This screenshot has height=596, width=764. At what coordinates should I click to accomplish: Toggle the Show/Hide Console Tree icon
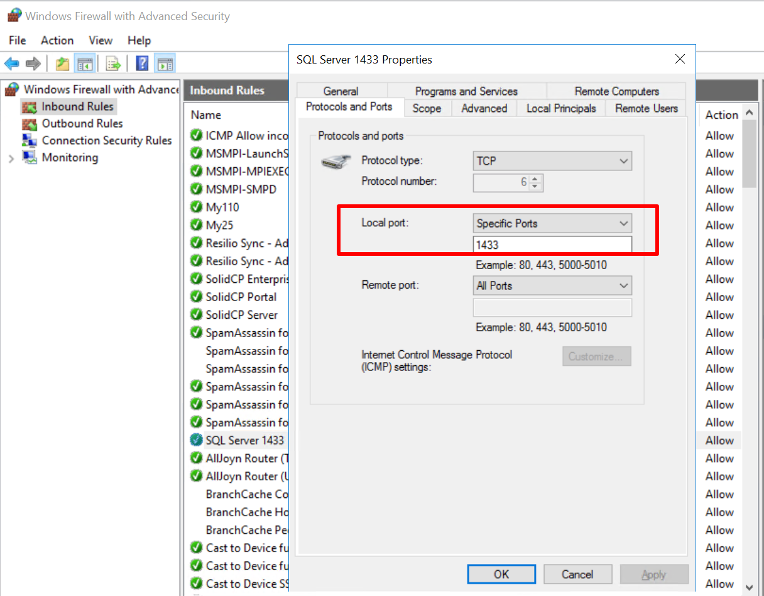84,63
